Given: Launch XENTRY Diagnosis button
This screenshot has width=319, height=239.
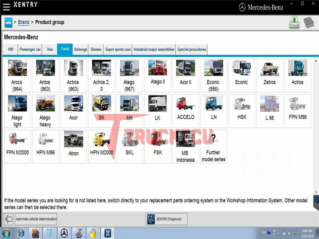Looking at the screenshot, I should click(x=166, y=219).
